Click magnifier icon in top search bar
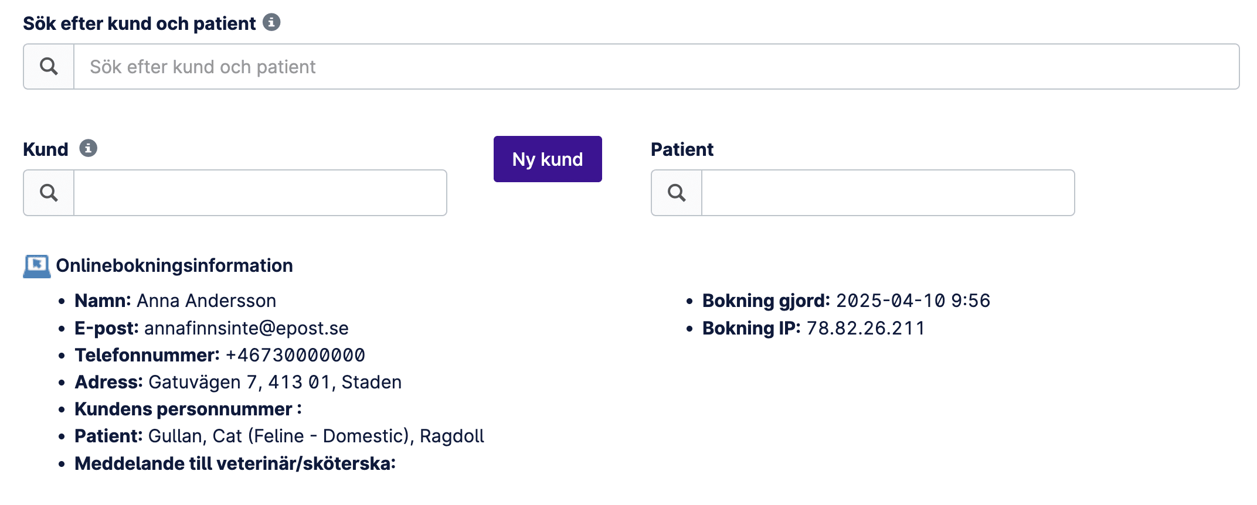Image resolution: width=1257 pixels, height=505 pixels. pos(49,67)
